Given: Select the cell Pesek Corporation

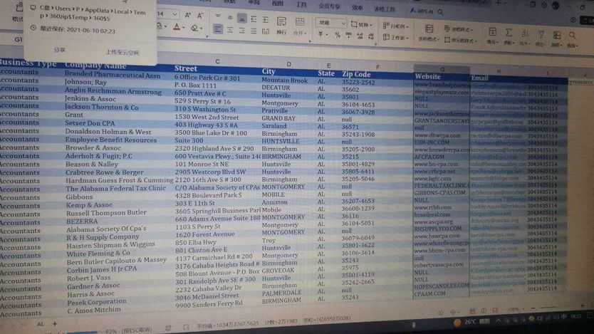Looking at the screenshot, I should tap(97, 302).
